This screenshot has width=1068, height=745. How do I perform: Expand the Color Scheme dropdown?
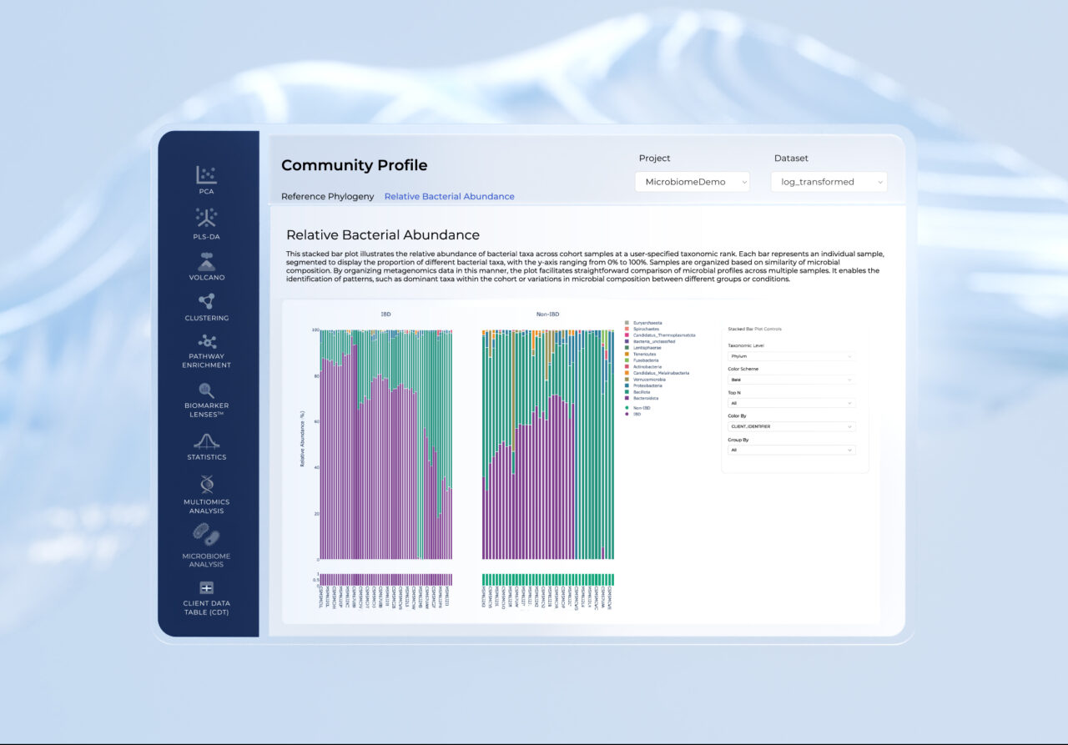(x=792, y=380)
